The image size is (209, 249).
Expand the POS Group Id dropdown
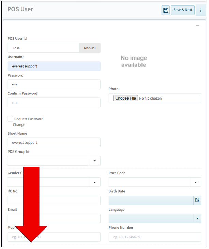pyautogui.click(x=94, y=161)
